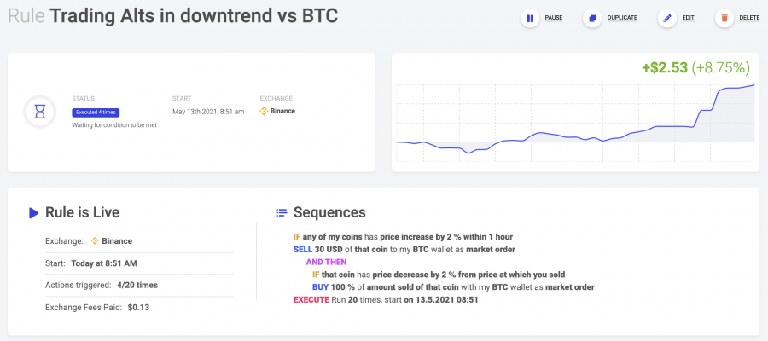Image resolution: width=768 pixels, height=341 pixels.
Task: Click the profit line chart
Action: click(x=575, y=122)
